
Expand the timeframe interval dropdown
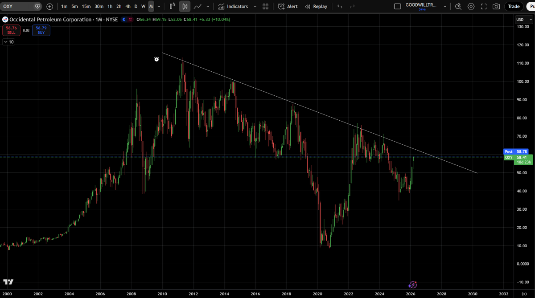click(159, 7)
